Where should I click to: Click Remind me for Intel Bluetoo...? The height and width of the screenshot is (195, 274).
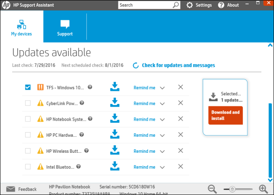coord(144,167)
